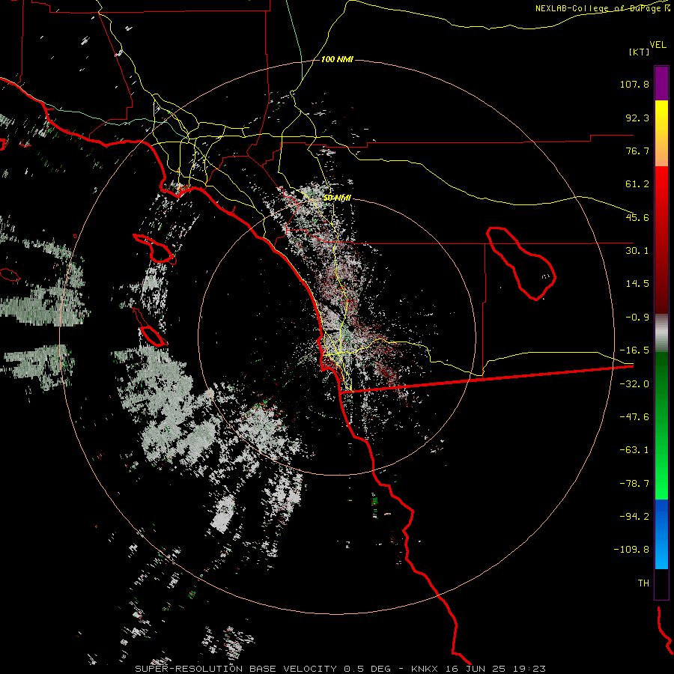Viewport: 674px width, 674px height.
Task: Click the NEXLAB-College of DuPage watermark text
Action: tap(602, 8)
